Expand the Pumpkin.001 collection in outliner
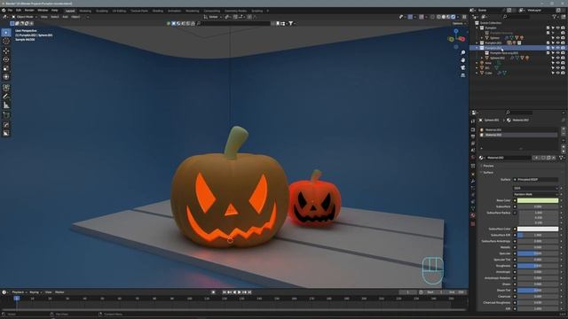This screenshot has width=568, height=319. tap(477, 43)
